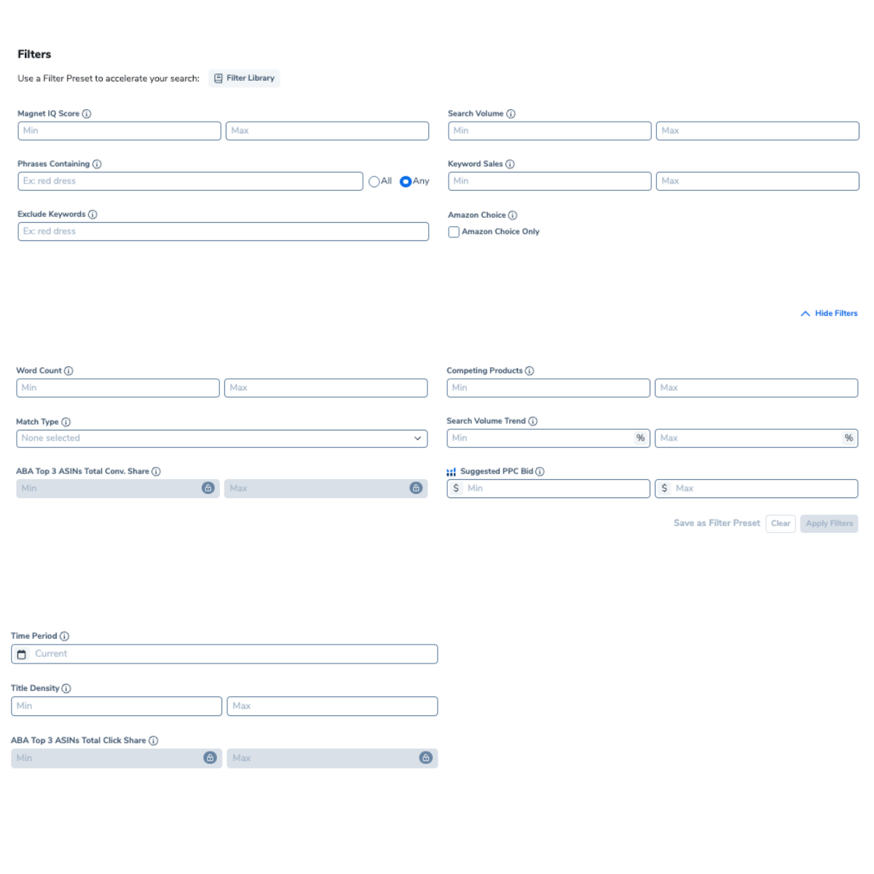This screenshot has height=874, width=874.
Task: Click info icon beside Phrases Containing
Action: (x=97, y=164)
